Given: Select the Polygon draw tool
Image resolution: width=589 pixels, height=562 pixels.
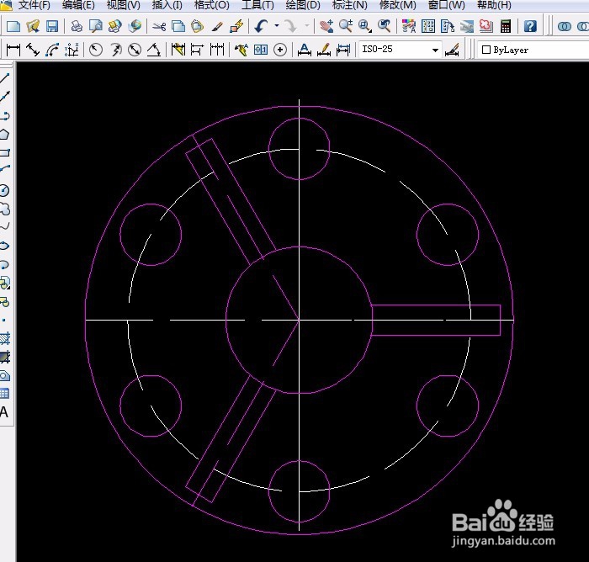Looking at the screenshot, I should (x=5, y=134).
